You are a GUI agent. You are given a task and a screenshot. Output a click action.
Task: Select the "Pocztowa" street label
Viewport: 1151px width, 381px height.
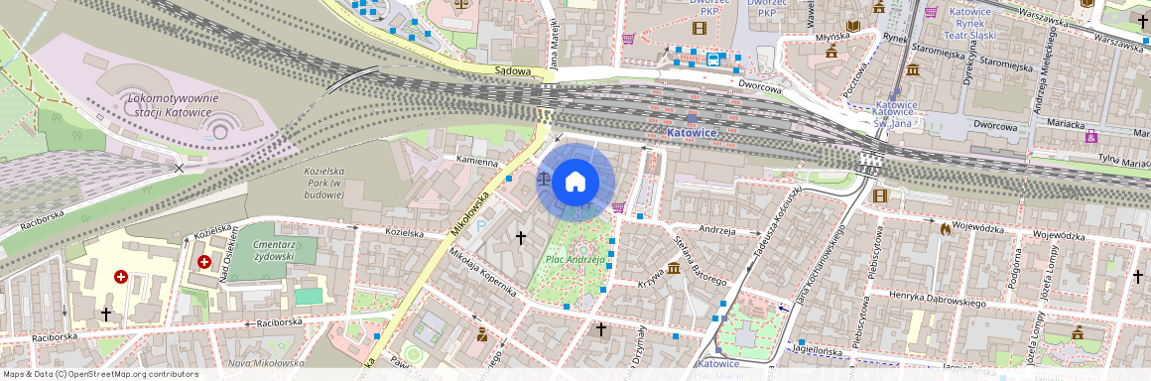855,80
